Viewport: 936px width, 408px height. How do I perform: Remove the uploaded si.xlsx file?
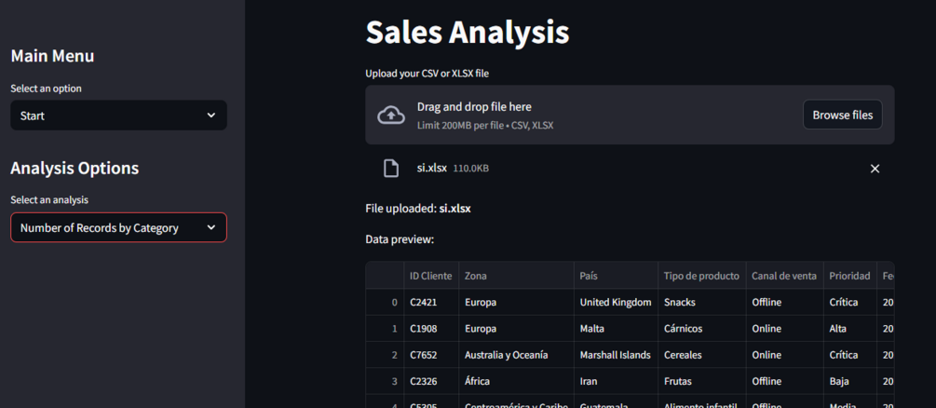point(875,169)
